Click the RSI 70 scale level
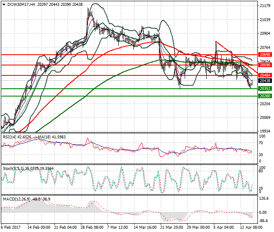Image resolution: width=274 pixels, height=232 pixels. (x=261, y=143)
